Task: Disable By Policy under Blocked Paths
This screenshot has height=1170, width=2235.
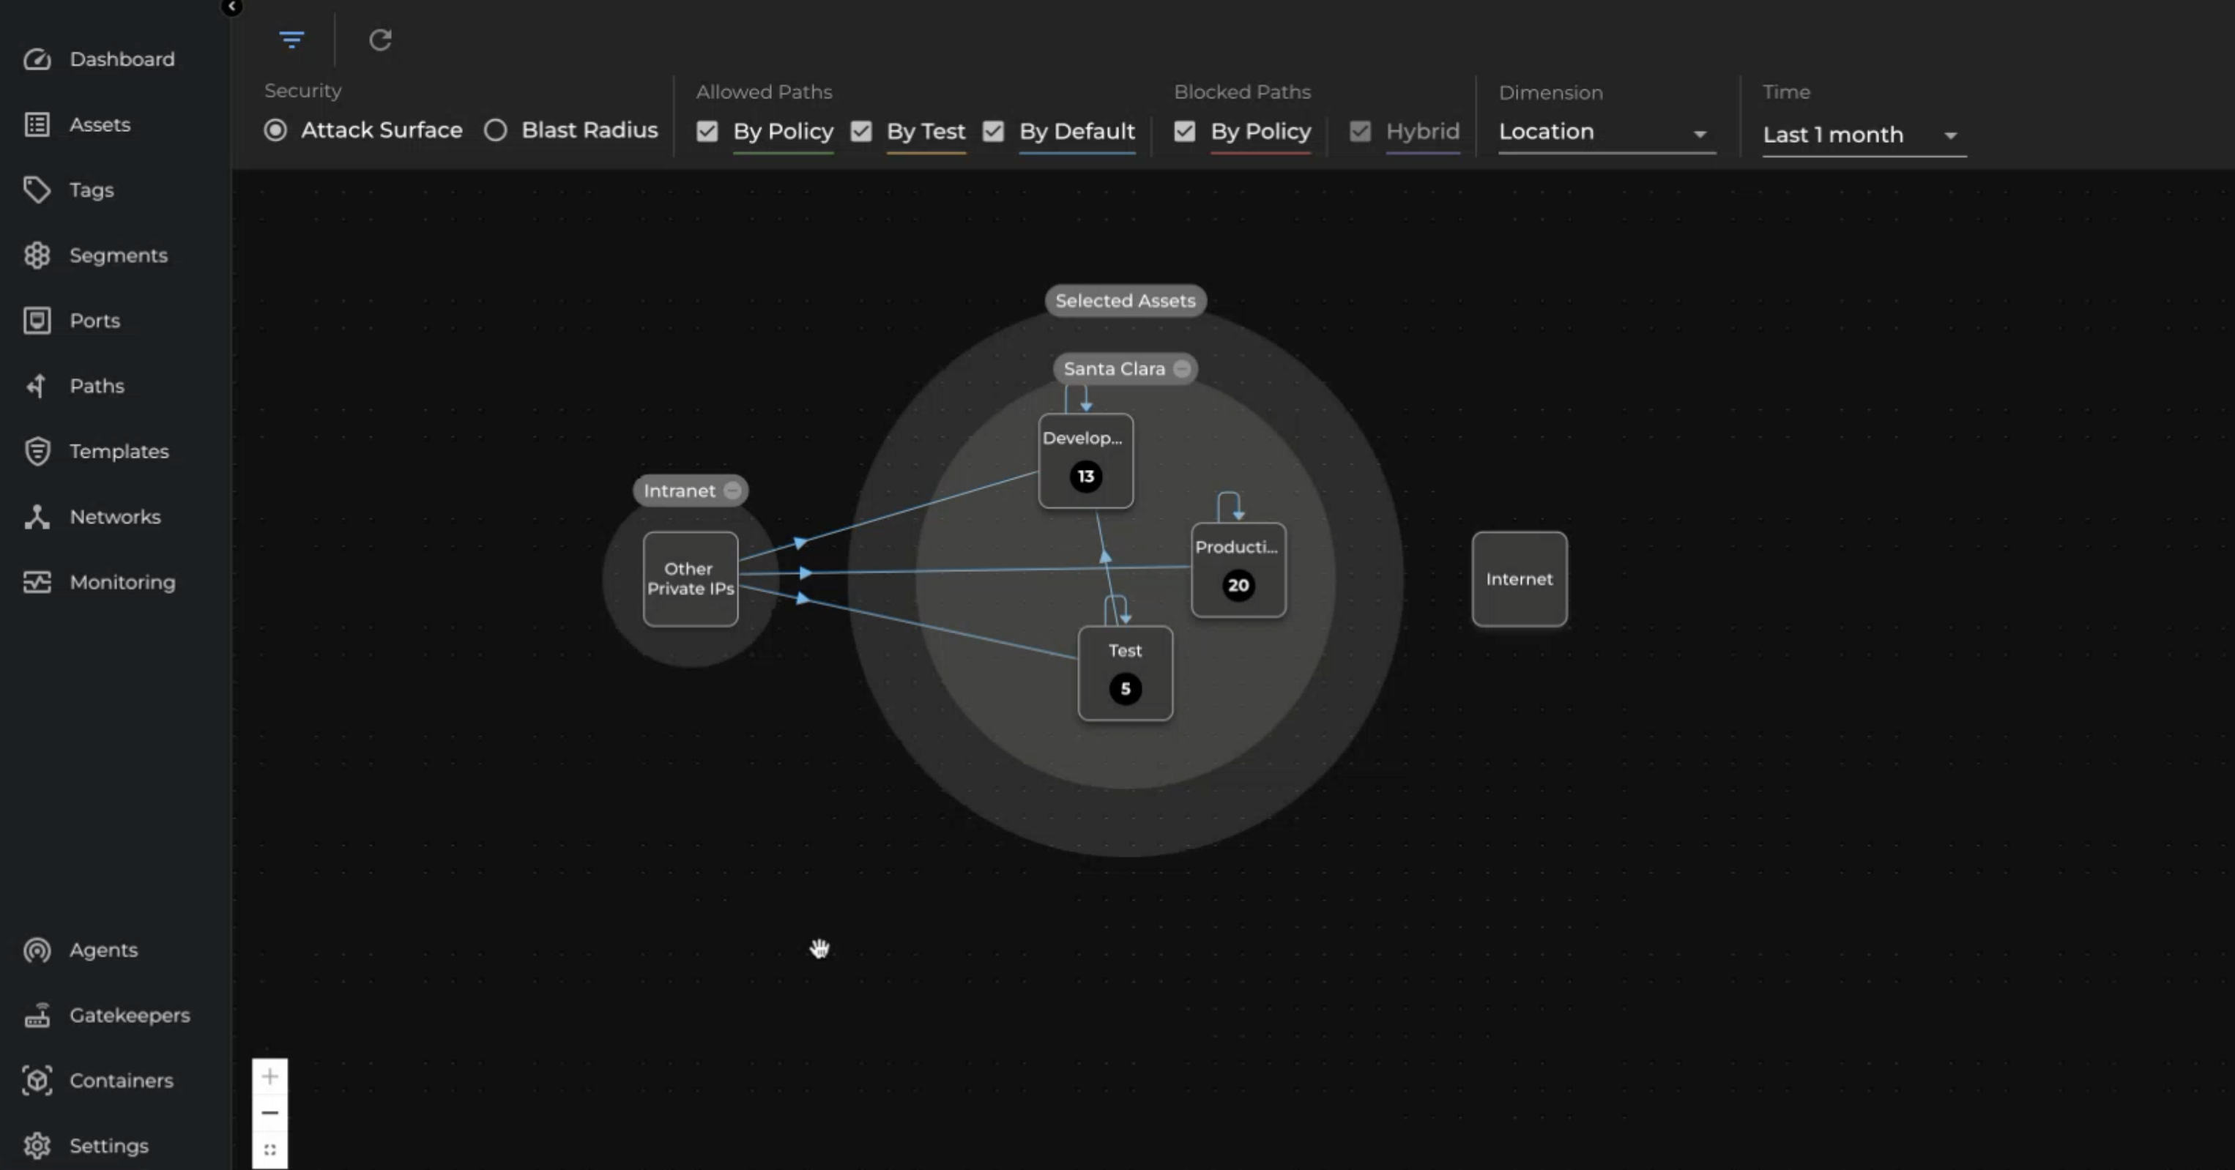Action: [x=1184, y=131]
